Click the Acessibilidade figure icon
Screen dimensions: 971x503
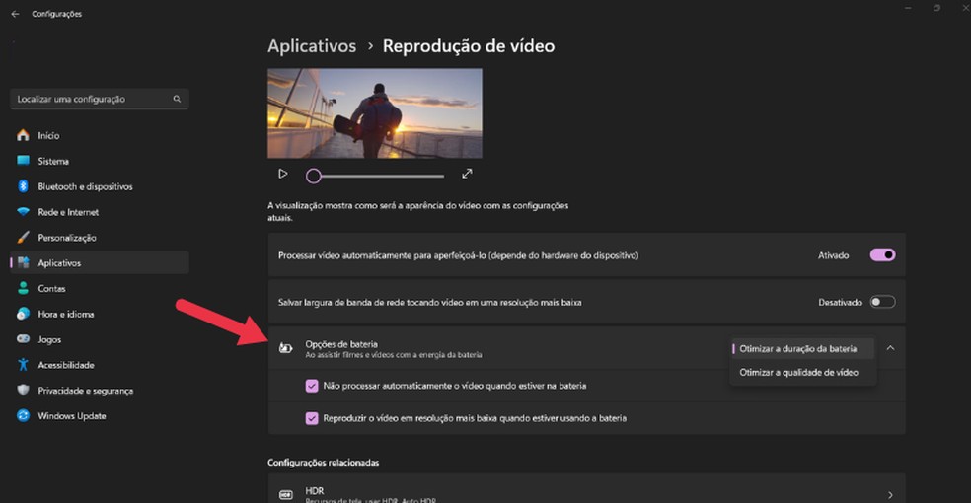coord(24,364)
